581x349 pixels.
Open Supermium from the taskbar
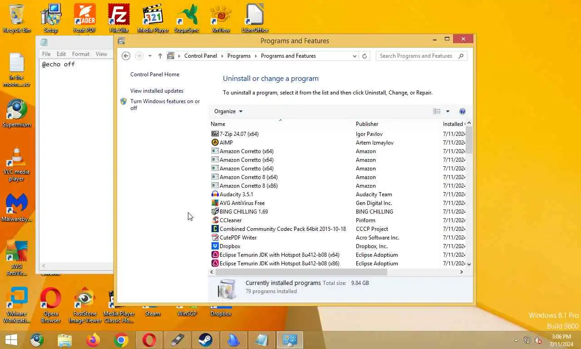tap(37, 340)
